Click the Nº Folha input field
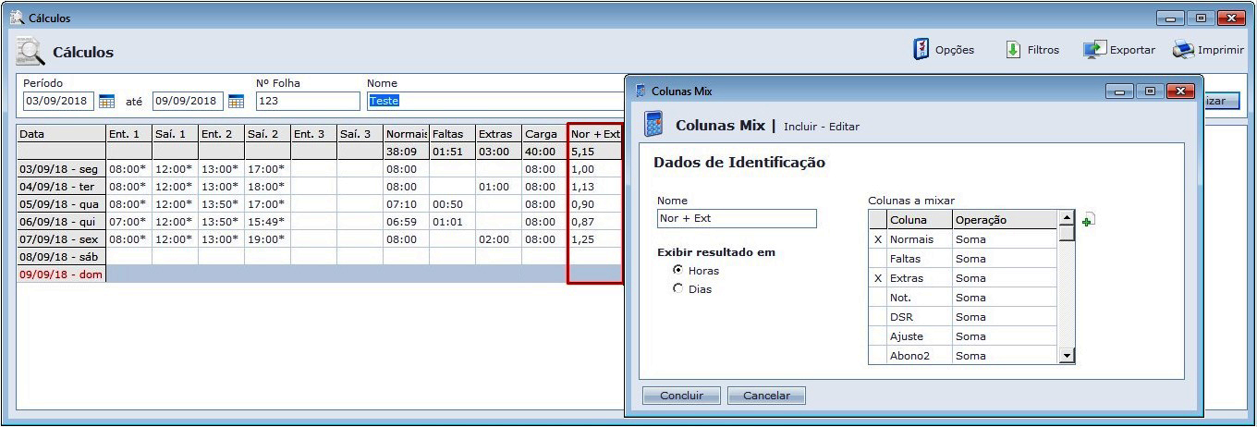Image resolution: width=1257 pixels, height=427 pixels. coord(307,101)
